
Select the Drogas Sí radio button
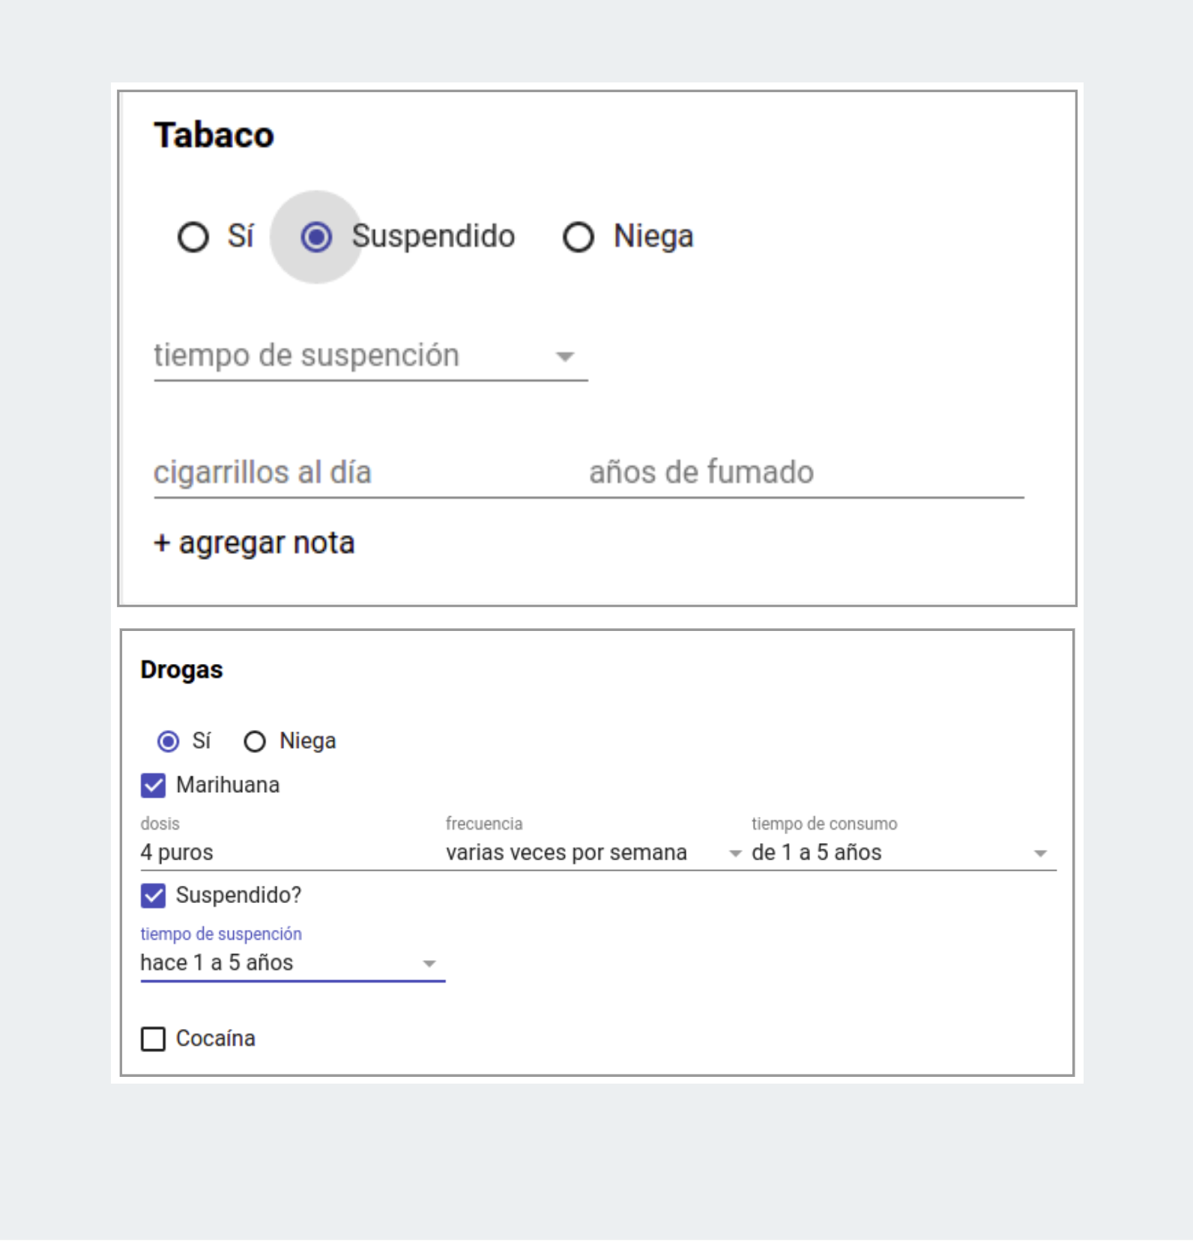click(168, 741)
